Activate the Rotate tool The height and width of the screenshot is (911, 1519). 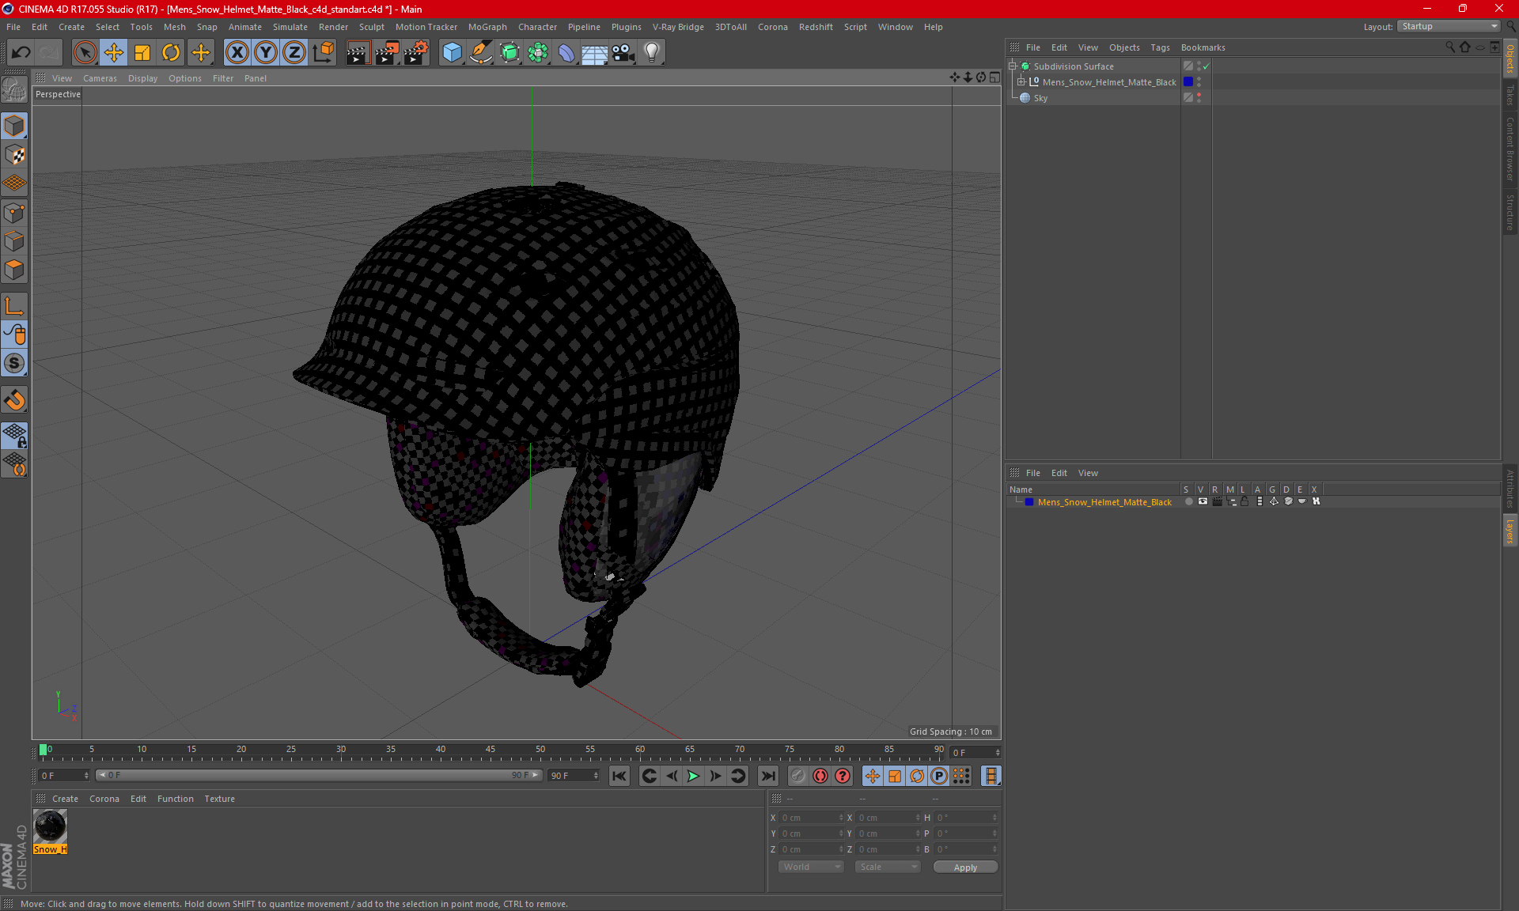(x=171, y=53)
